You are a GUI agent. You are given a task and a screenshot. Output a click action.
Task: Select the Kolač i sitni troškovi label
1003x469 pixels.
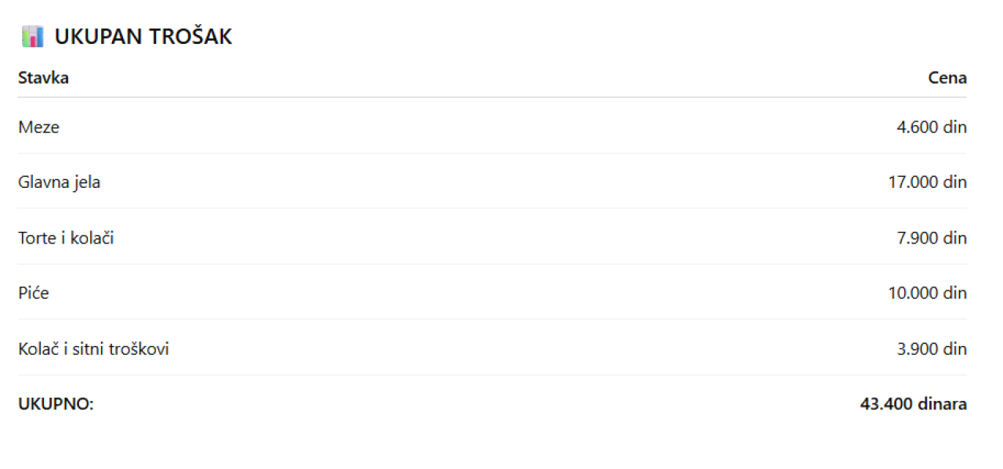click(93, 349)
